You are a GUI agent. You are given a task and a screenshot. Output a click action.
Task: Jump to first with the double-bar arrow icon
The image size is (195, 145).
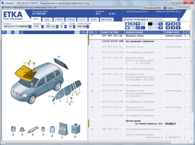[x=168, y=28]
